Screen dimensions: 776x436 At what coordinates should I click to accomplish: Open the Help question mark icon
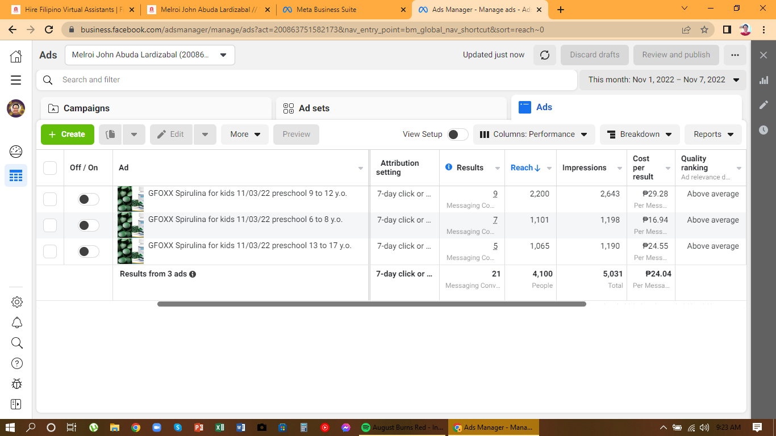pyautogui.click(x=17, y=363)
